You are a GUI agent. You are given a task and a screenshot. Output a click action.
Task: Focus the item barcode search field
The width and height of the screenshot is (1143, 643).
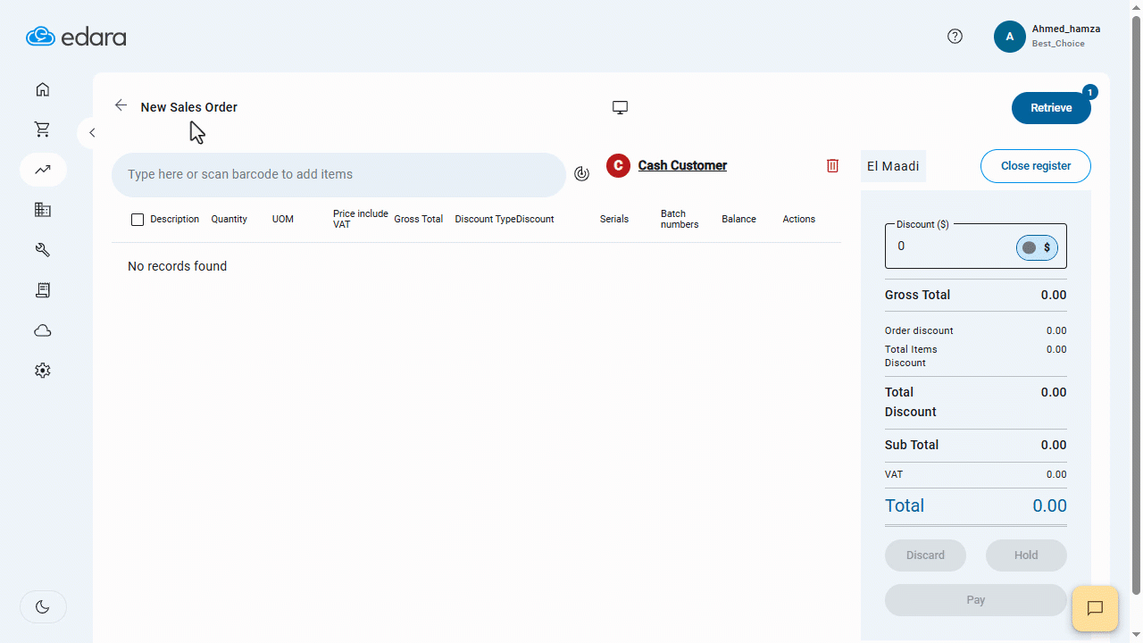338,175
